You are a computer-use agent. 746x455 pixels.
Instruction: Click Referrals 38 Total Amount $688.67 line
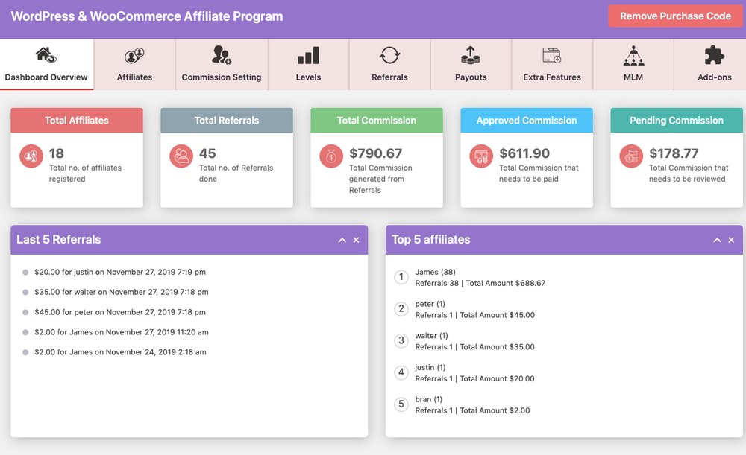pyautogui.click(x=480, y=283)
